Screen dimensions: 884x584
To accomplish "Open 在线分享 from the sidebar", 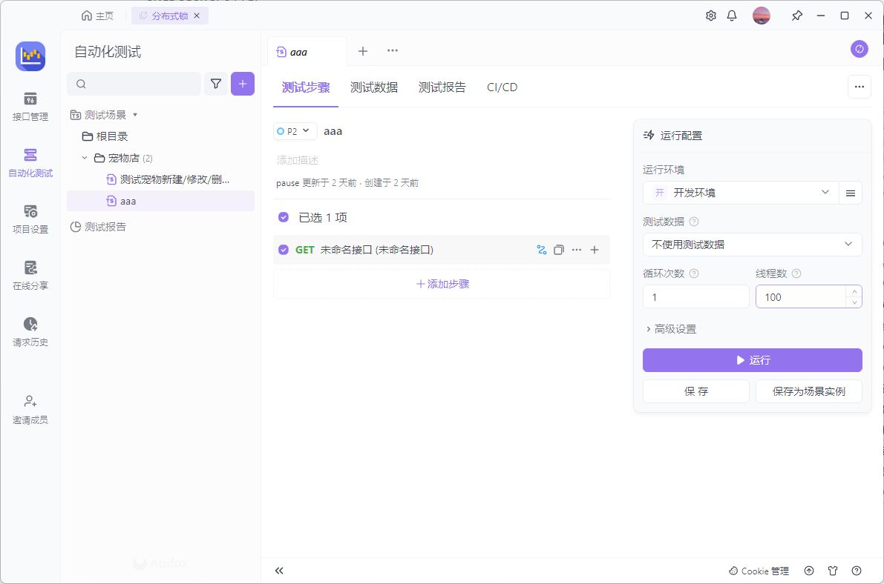I will (x=30, y=276).
